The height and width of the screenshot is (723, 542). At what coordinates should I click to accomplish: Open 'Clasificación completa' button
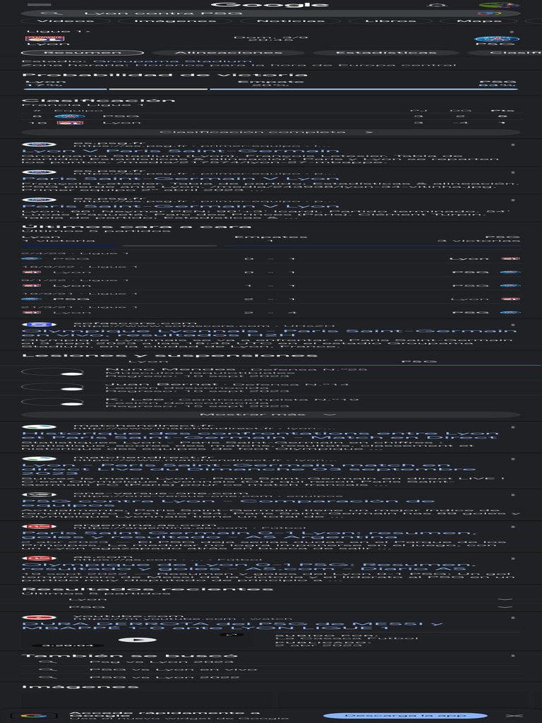click(x=271, y=132)
